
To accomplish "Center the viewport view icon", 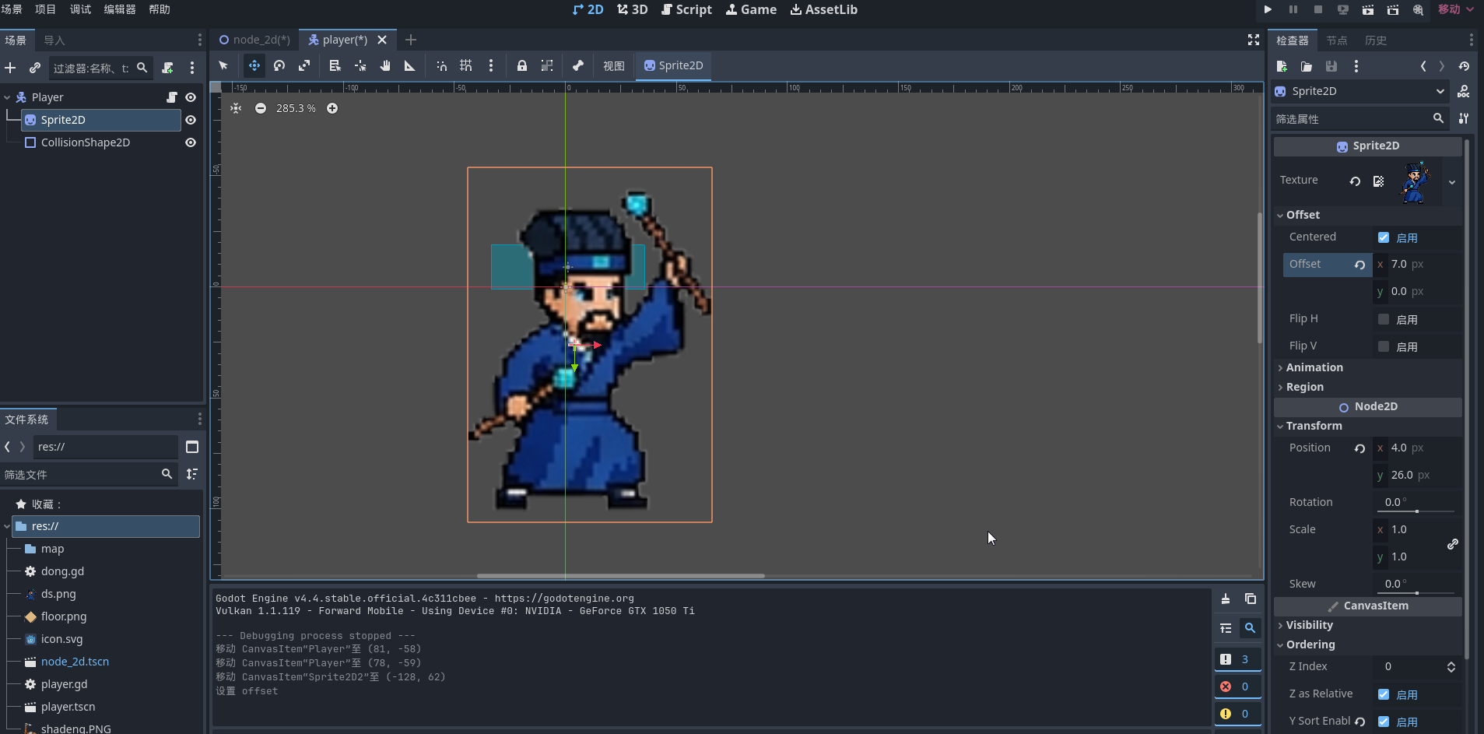I will pos(236,108).
